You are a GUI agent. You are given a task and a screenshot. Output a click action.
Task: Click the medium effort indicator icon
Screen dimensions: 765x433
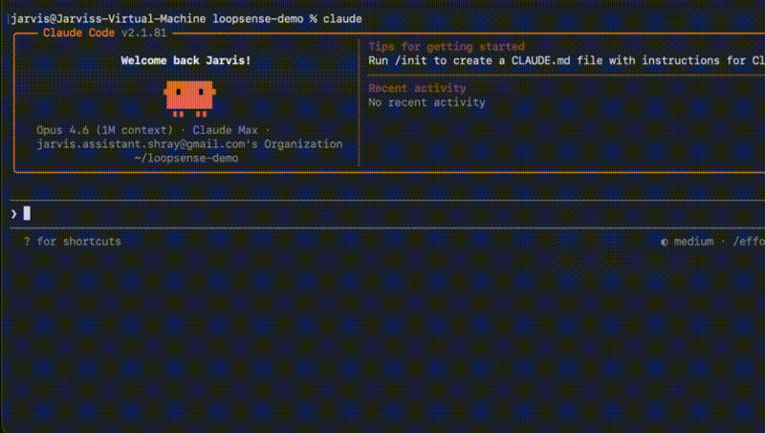(x=664, y=242)
